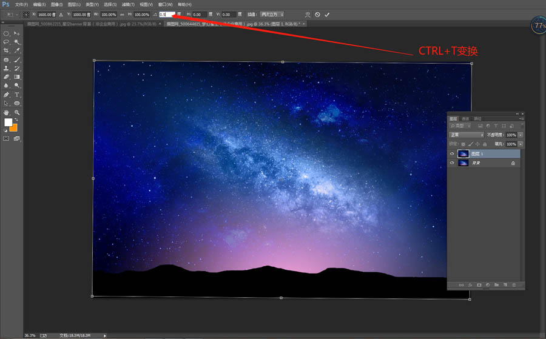The image size is (546, 339).
Task: Click the white foreground color swatch
Action: click(8, 122)
